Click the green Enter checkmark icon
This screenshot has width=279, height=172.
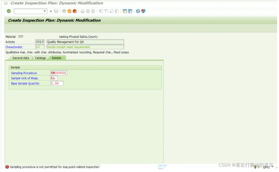tap(9, 11)
